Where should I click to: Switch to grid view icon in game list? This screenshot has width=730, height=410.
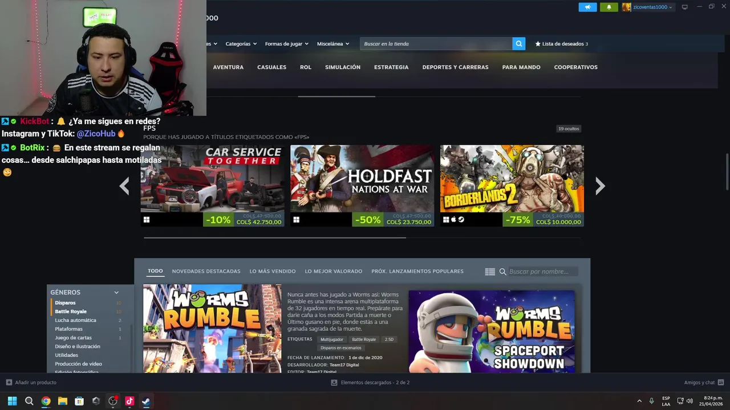coord(490,272)
